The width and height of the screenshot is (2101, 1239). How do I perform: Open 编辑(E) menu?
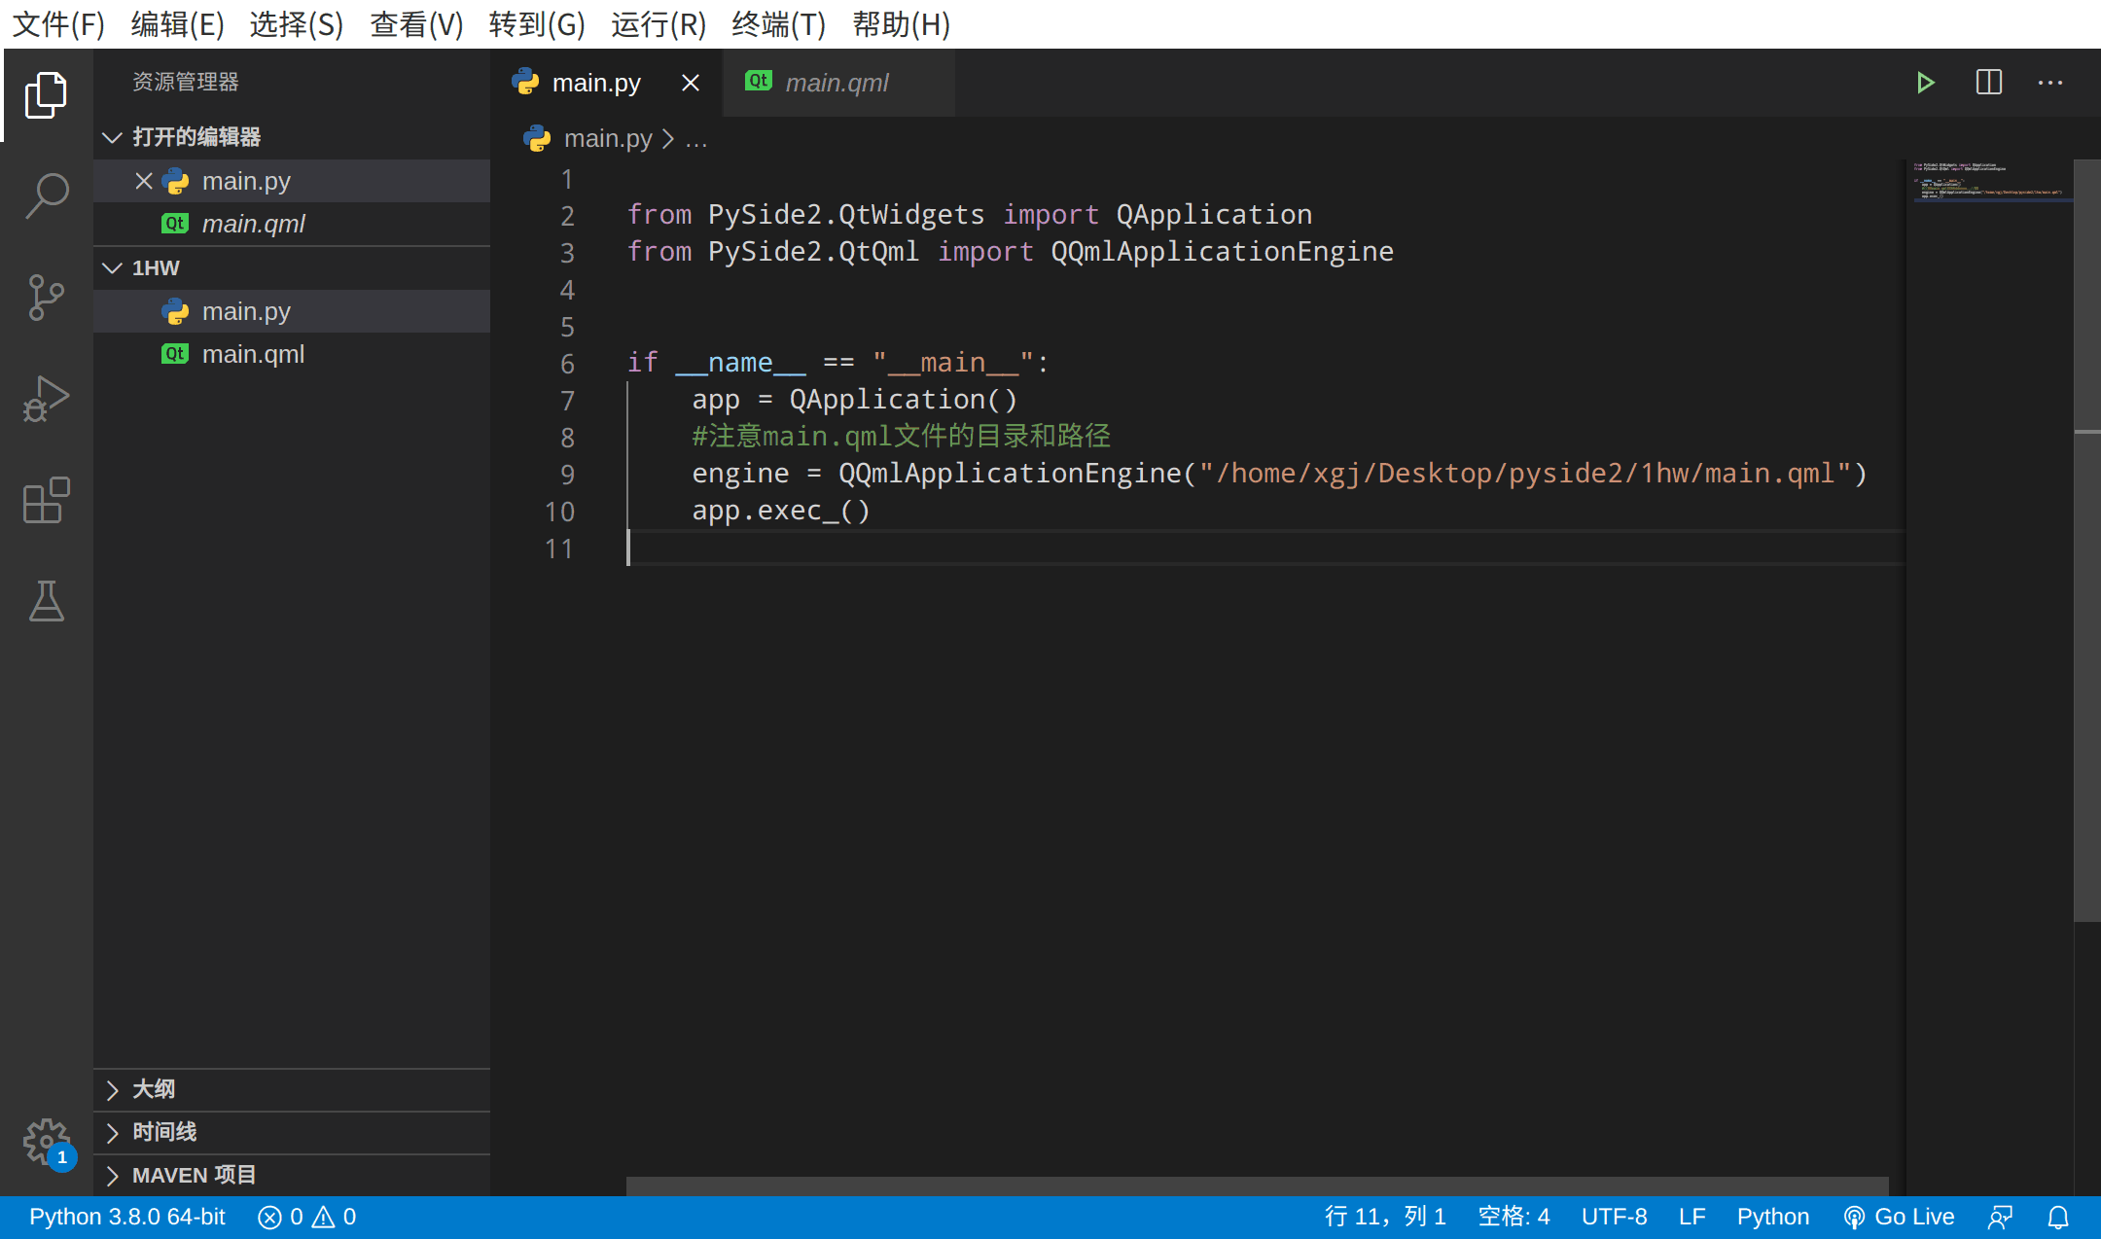pyautogui.click(x=178, y=24)
